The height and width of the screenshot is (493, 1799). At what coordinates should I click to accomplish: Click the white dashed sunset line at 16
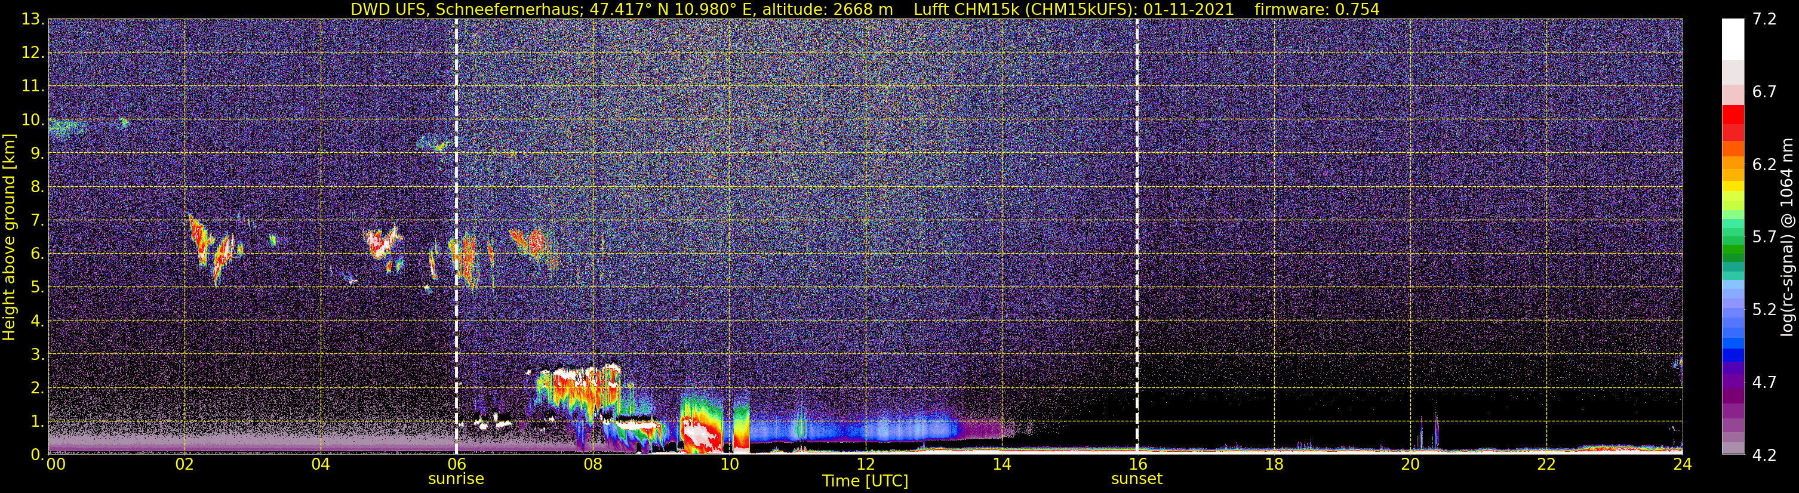pos(1137,237)
